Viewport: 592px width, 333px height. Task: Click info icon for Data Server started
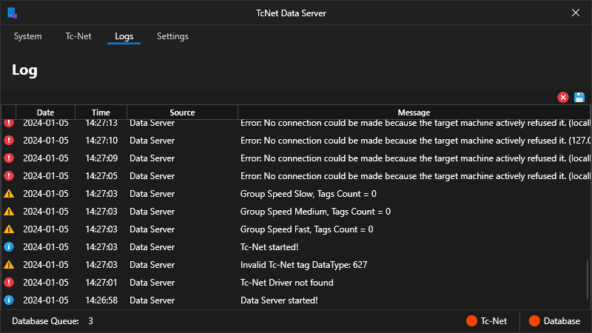(9, 300)
